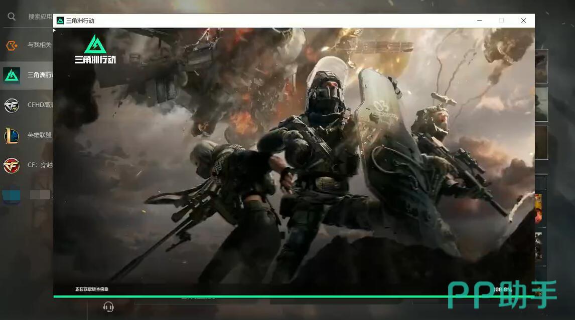
Task: Click the search magnifier icon
Action: pos(11,17)
